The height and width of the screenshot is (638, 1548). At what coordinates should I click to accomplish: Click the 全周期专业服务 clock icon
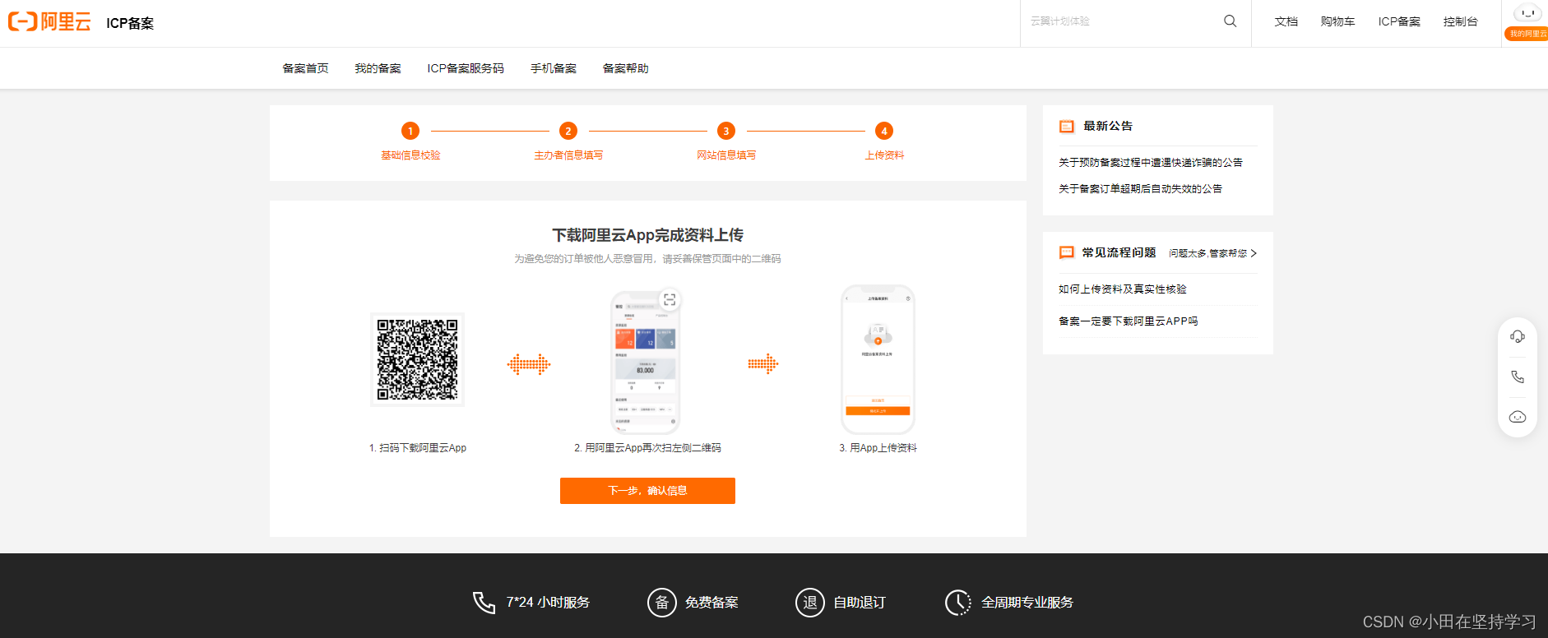(958, 603)
